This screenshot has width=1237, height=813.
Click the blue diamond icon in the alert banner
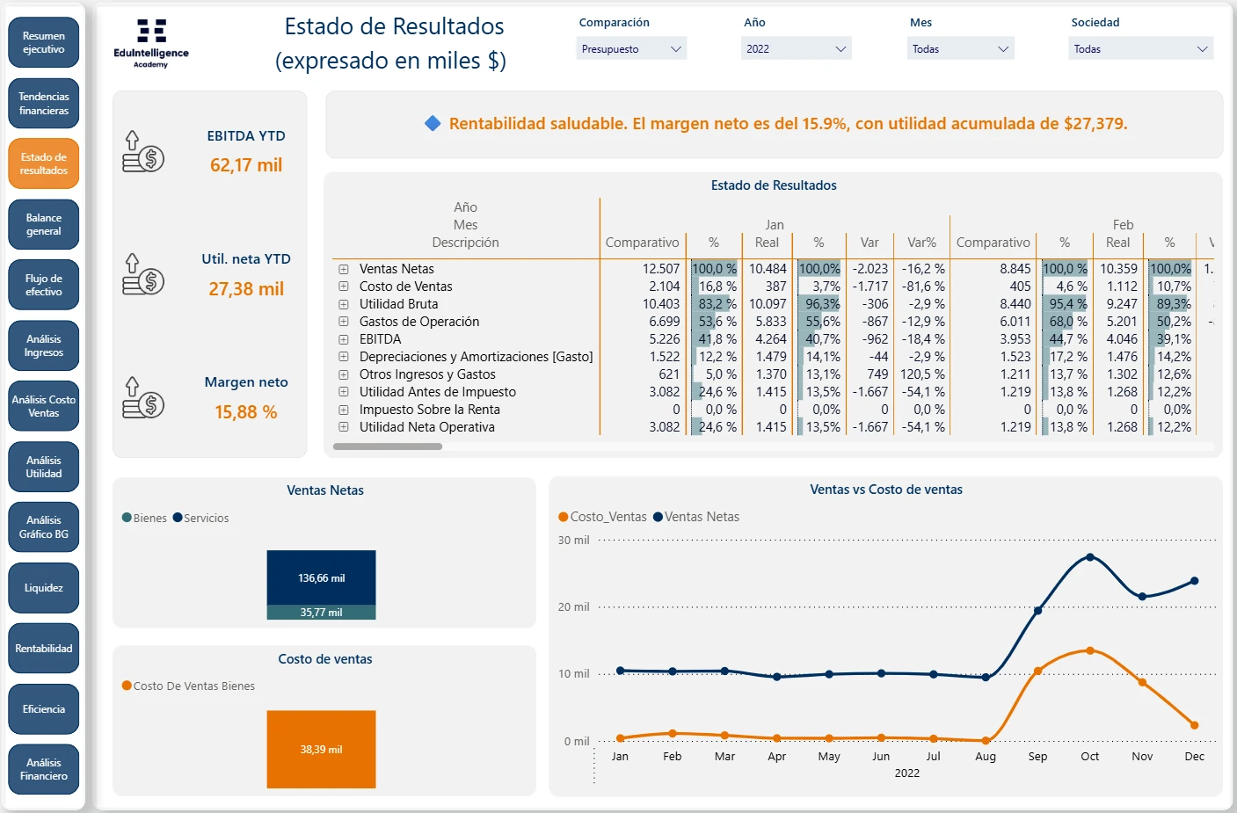coord(433,124)
